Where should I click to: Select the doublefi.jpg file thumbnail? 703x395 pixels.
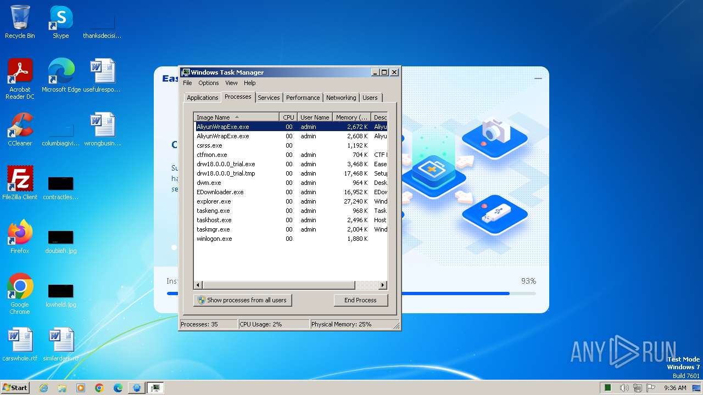point(61,242)
